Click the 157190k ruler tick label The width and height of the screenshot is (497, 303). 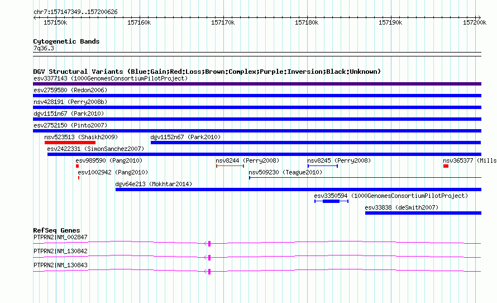tap(390, 22)
